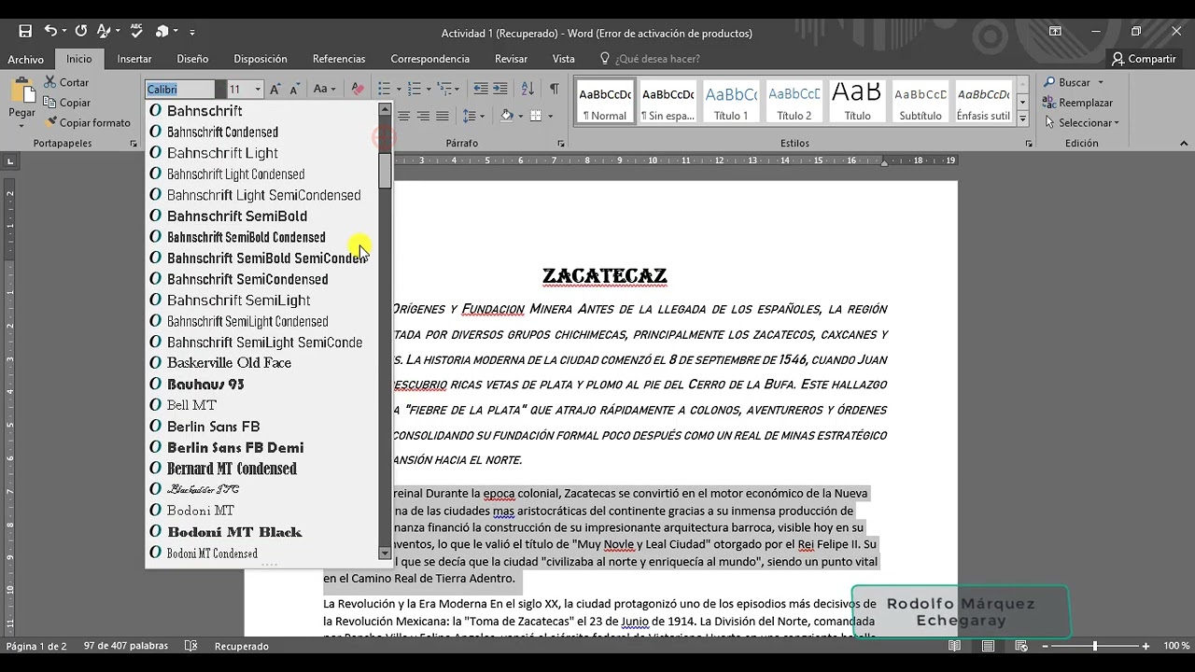
Task: Run spelling check from quick access toolbar
Action: tap(134, 31)
